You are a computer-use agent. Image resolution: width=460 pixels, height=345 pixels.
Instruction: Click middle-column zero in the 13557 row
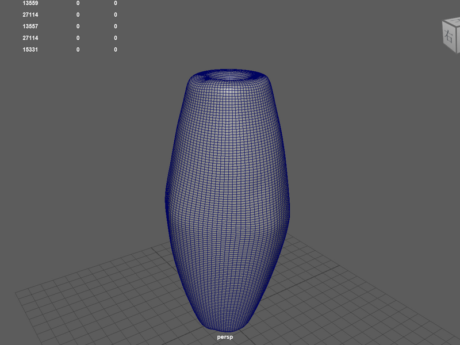tap(78, 26)
